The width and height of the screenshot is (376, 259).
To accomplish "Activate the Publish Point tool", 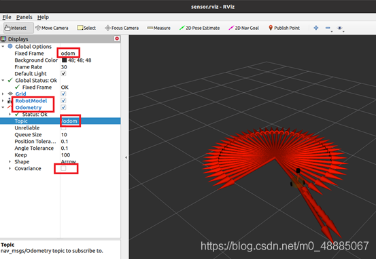I will click(x=284, y=28).
